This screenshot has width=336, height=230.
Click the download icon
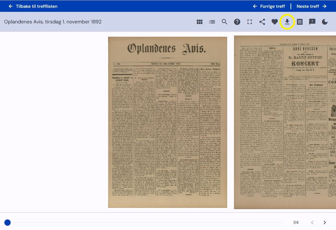pos(287,22)
